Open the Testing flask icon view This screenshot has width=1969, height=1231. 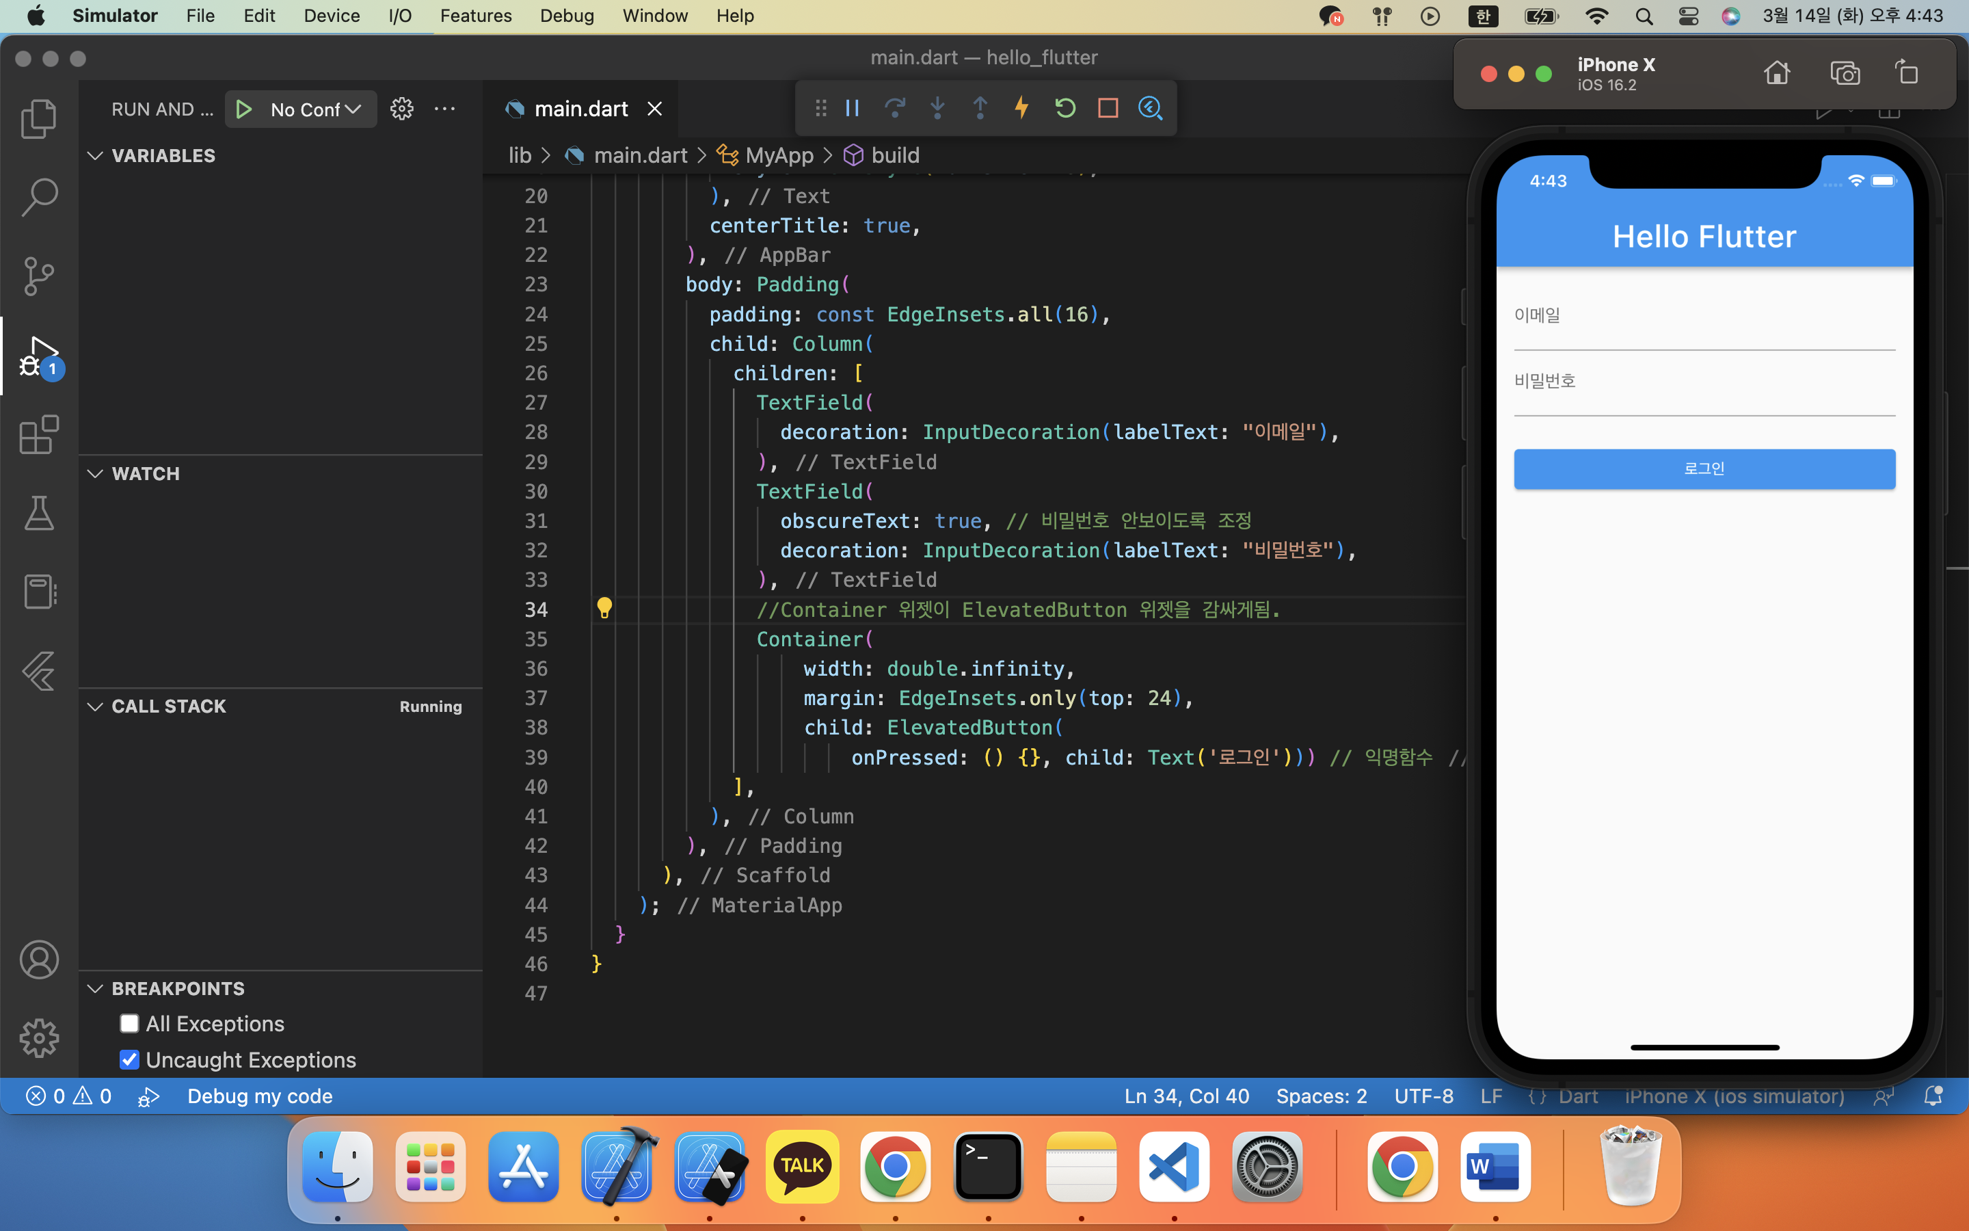[x=38, y=513]
